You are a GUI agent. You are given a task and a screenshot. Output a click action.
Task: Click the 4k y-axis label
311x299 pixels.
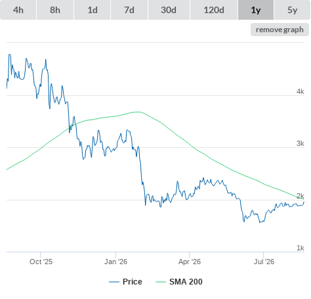pyautogui.click(x=300, y=91)
